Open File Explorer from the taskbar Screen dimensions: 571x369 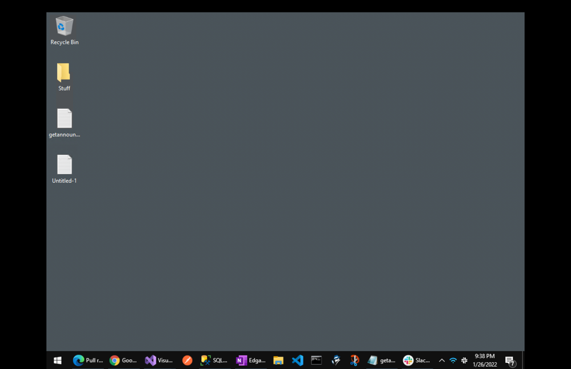[x=278, y=360]
